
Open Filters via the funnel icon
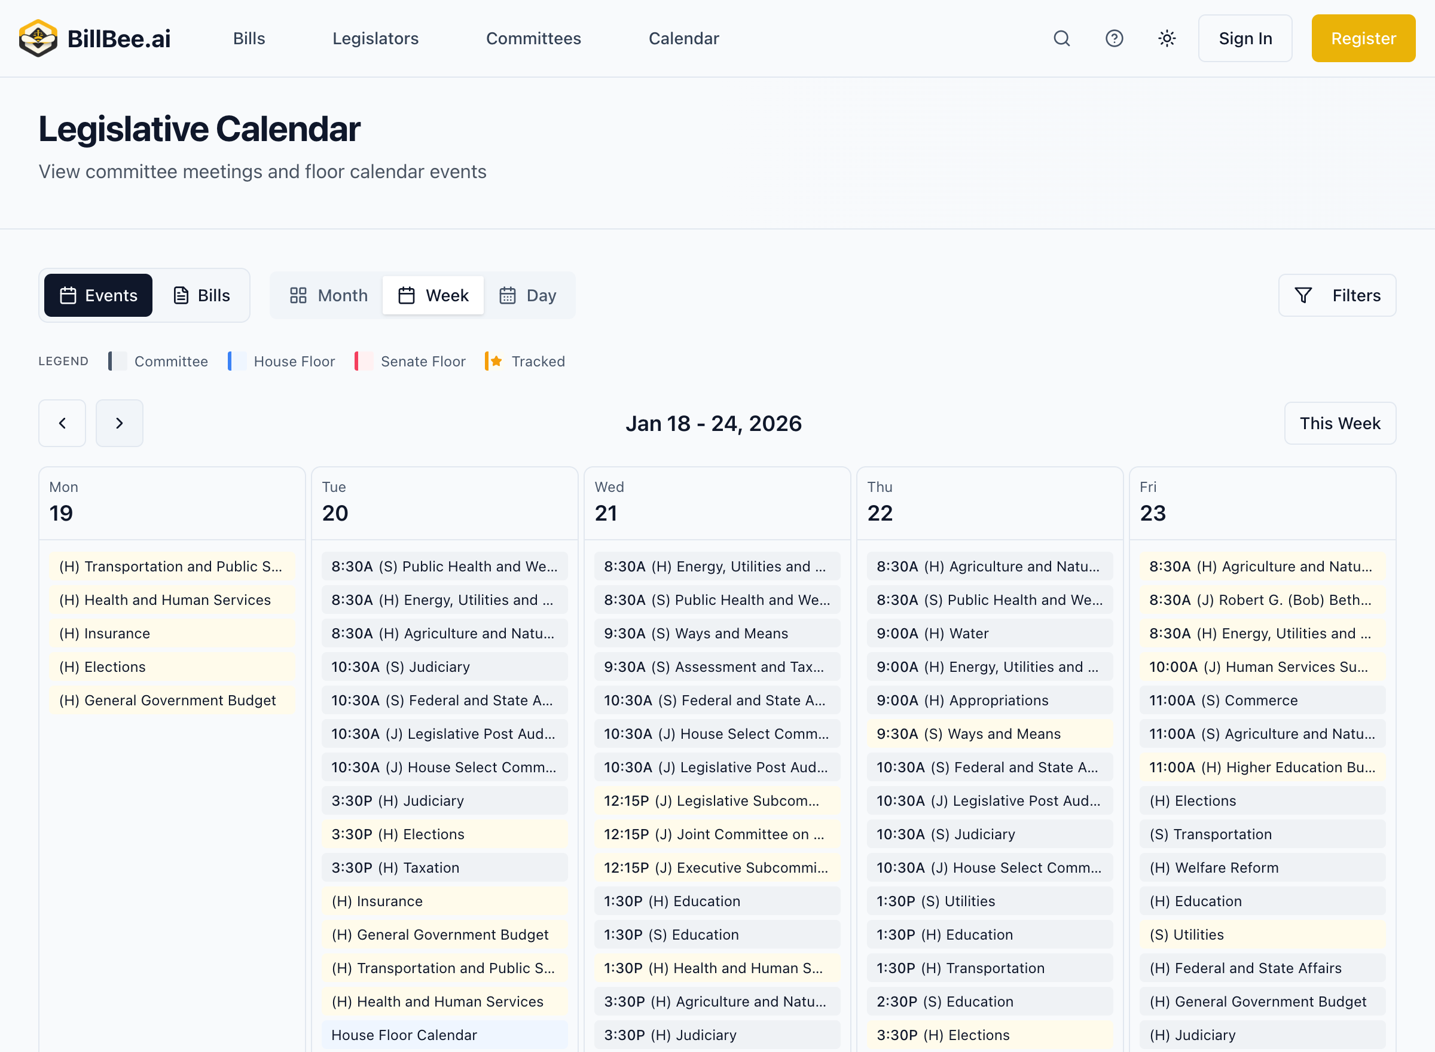point(1303,295)
